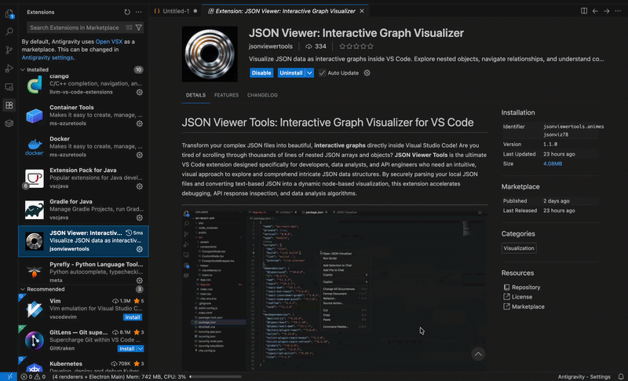Switch to the DETAILS tab
The height and width of the screenshot is (381, 628).
tap(195, 95)
